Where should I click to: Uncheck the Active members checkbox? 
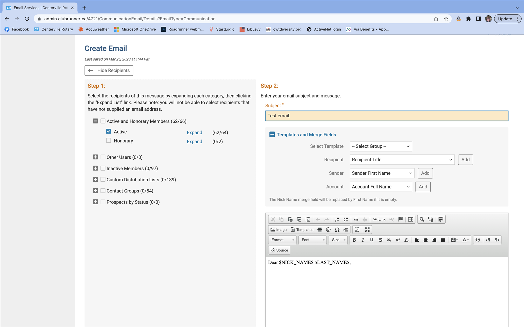coord(109,131)
